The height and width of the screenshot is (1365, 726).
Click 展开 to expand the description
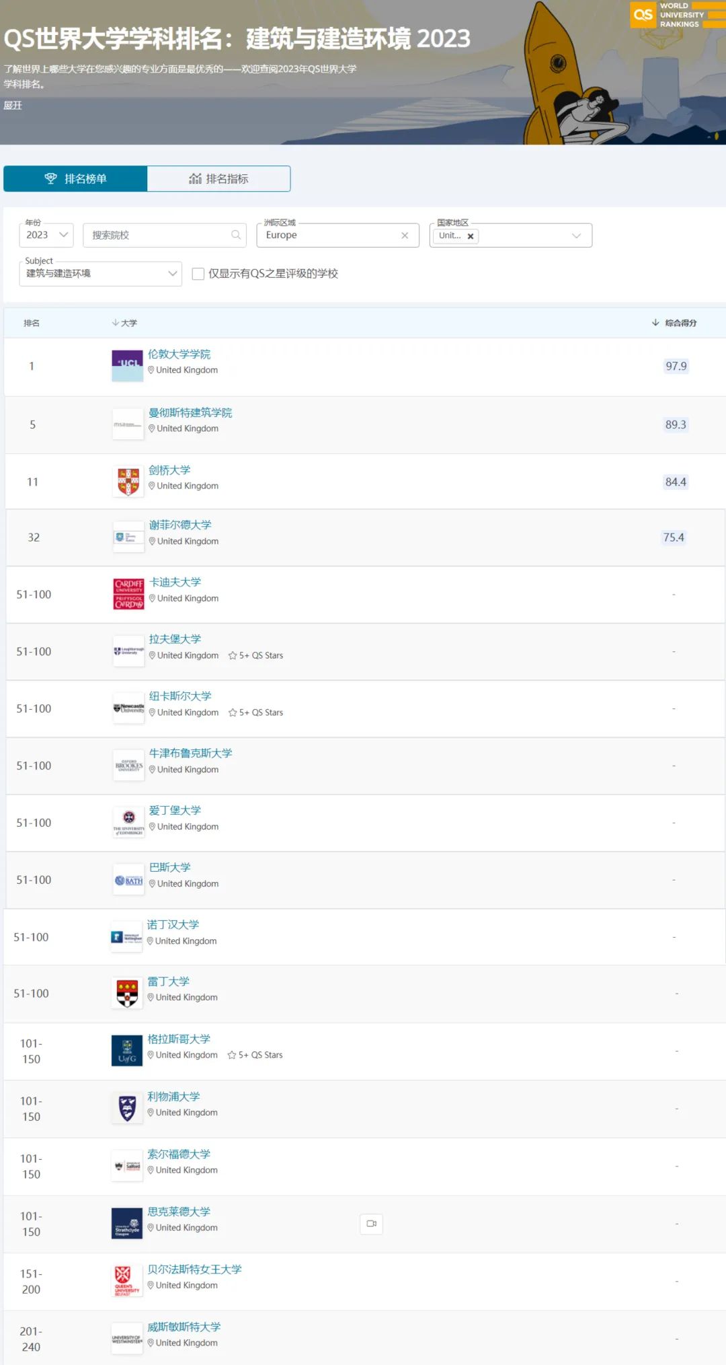[13, 106]
